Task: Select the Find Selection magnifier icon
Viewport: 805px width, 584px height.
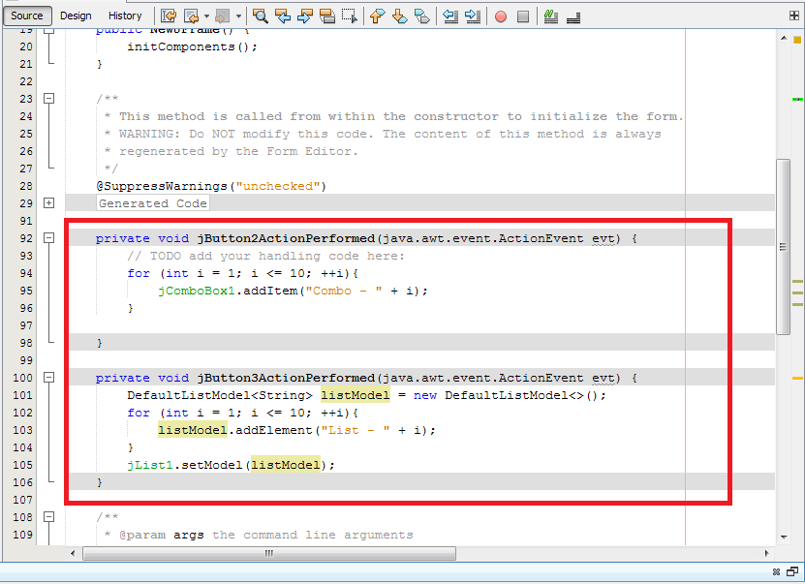Action: coord(260,16)
